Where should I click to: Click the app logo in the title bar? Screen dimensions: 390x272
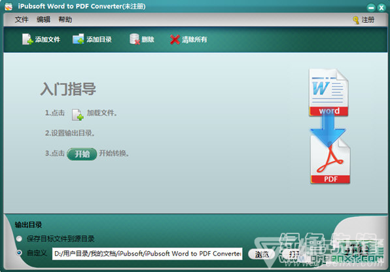pyautogui.click(x=9, y=7)
